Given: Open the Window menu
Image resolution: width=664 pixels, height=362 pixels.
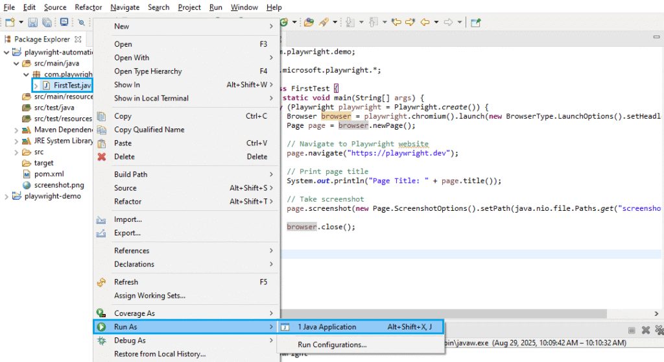Looking at the screenshot, I should tap(244, 7).
